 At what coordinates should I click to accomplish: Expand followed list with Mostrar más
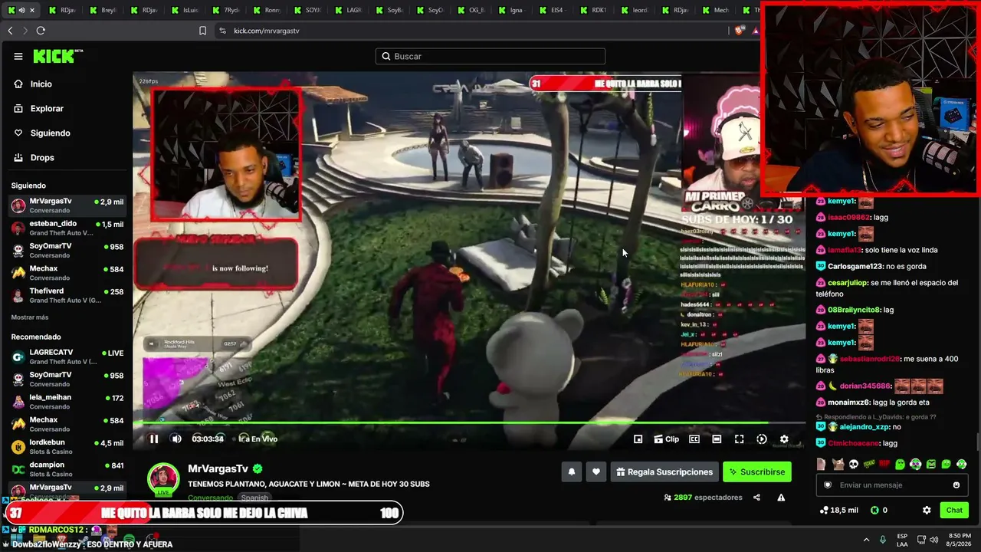pos(30,317)
